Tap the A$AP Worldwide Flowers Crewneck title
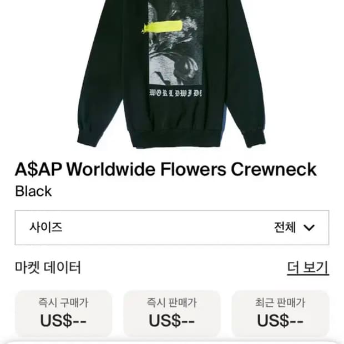 [x=166, y=169]
